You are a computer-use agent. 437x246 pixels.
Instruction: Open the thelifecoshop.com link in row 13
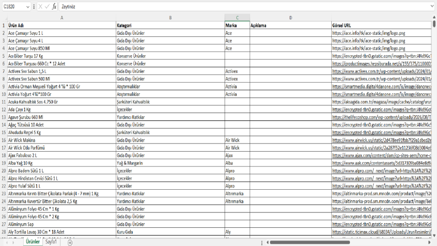[x=381, y=117]
